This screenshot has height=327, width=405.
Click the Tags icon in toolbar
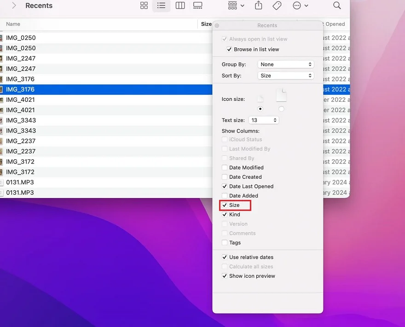[277, 6]
